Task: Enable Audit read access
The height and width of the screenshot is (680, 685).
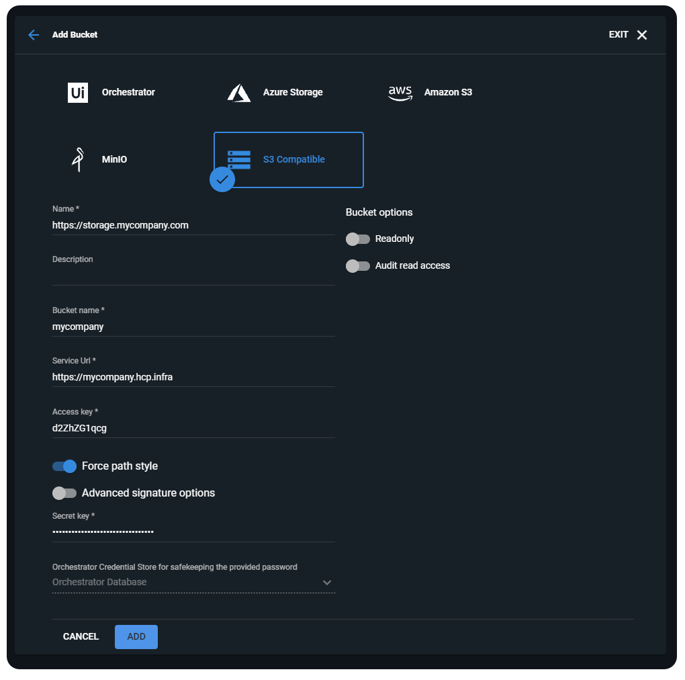Action: coord(358,265)
